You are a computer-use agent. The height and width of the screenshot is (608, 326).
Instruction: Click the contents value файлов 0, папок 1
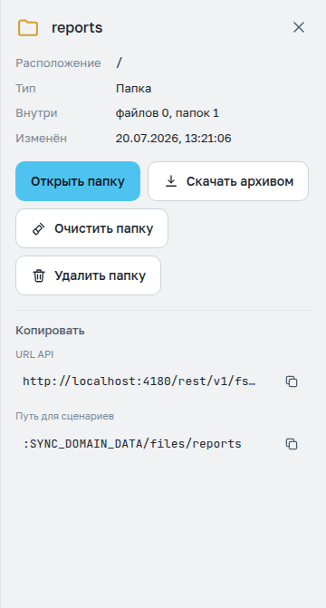coord(167,113)
